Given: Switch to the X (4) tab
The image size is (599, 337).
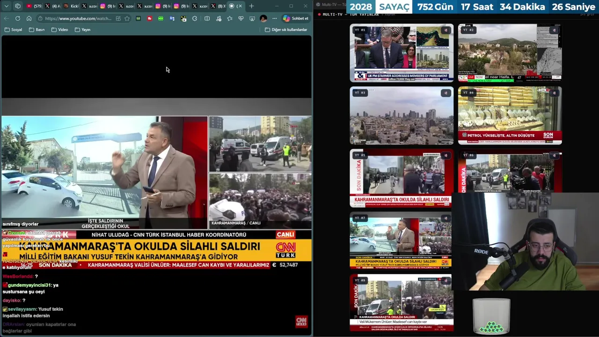Looking at the screenshot, I should (52, 6).
